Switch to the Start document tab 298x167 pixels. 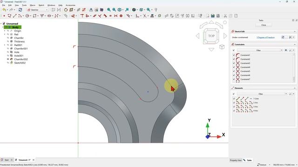pos(7,160)
